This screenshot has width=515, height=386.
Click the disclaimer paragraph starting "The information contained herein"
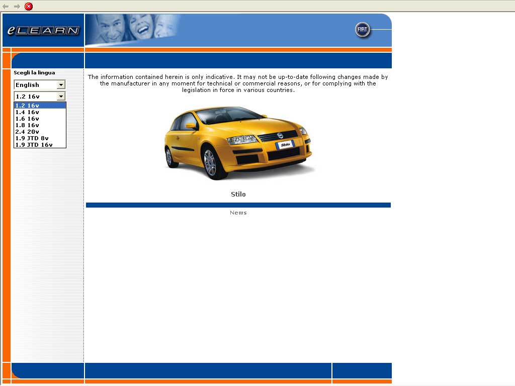[238, 83]
